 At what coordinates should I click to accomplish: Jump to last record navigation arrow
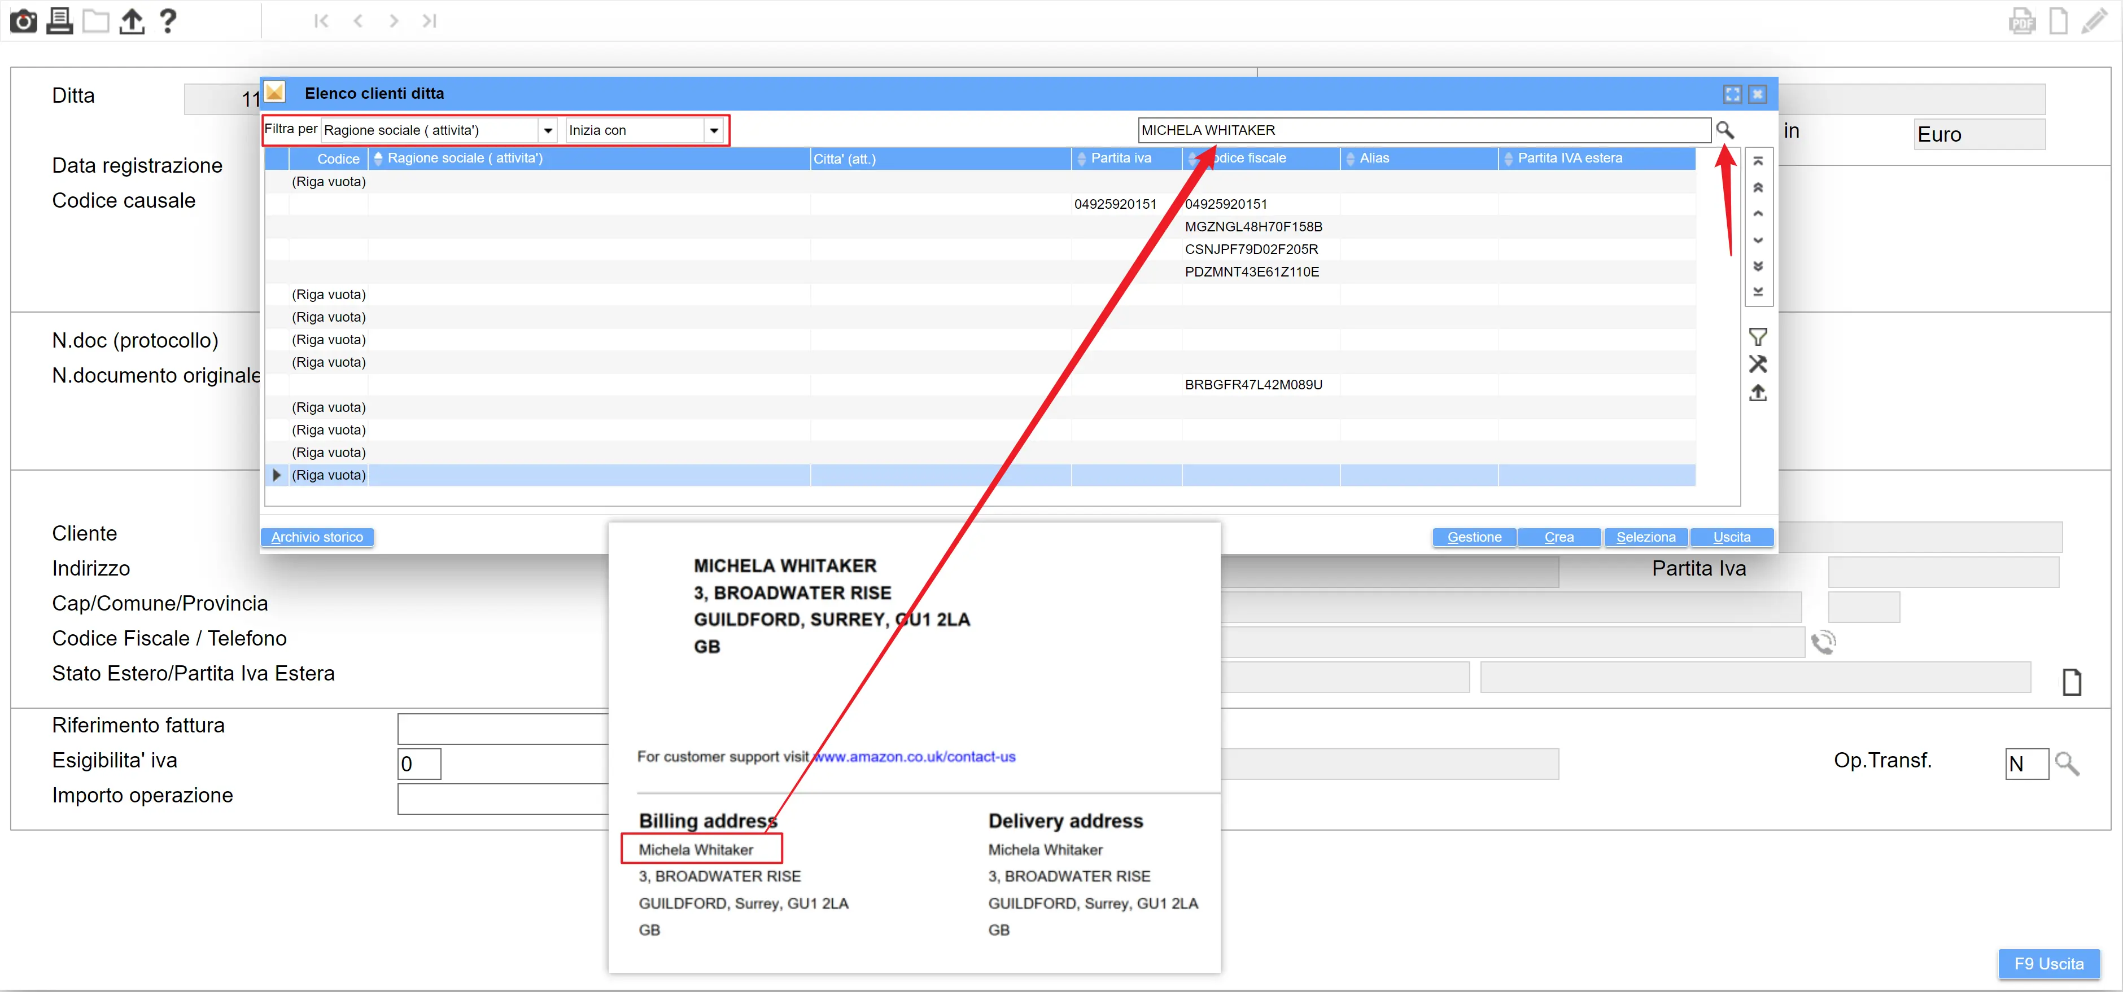429,21
